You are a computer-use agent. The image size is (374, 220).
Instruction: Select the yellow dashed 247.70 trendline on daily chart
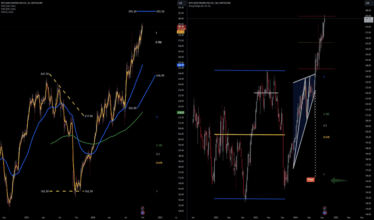coord(67,95)
